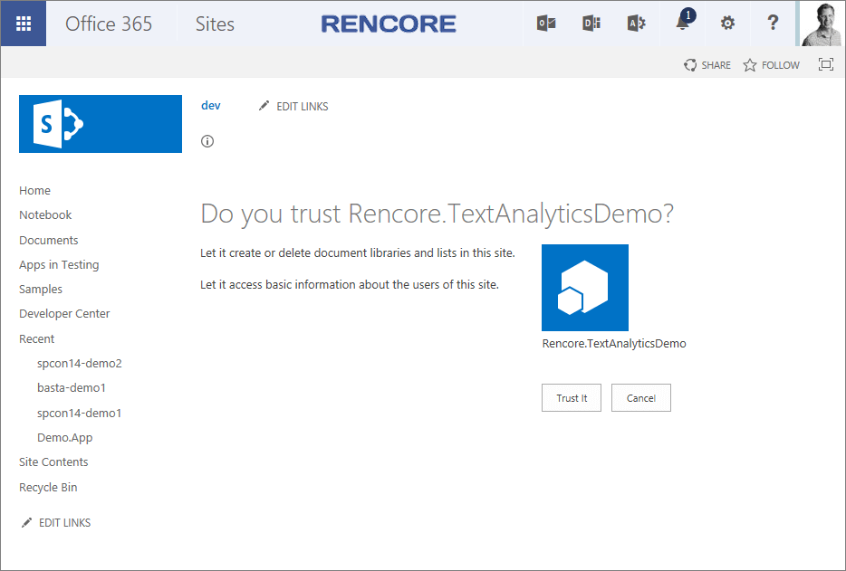Image resolution: width=846 pixels, height=571 pixels.
Task: Click the bottom EDIT LINKS in sidebar
Action: (55, 522)
